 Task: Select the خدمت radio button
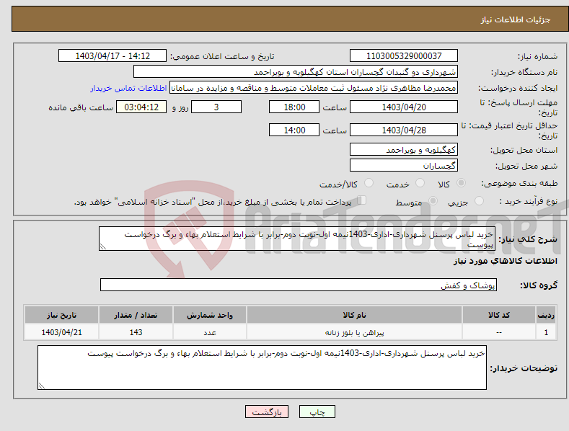click(420, 183)
